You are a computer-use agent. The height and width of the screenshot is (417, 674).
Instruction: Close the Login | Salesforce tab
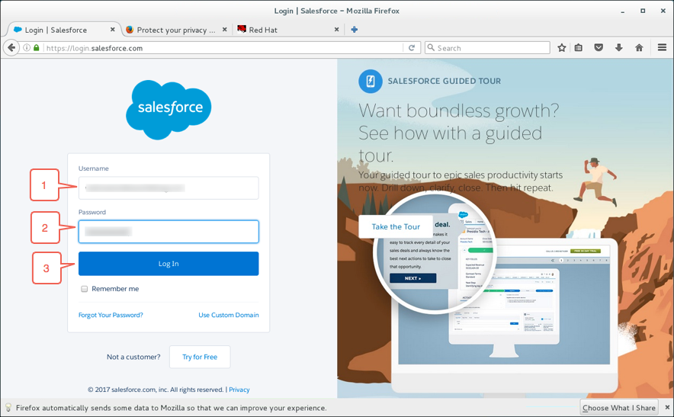(113, 30)
